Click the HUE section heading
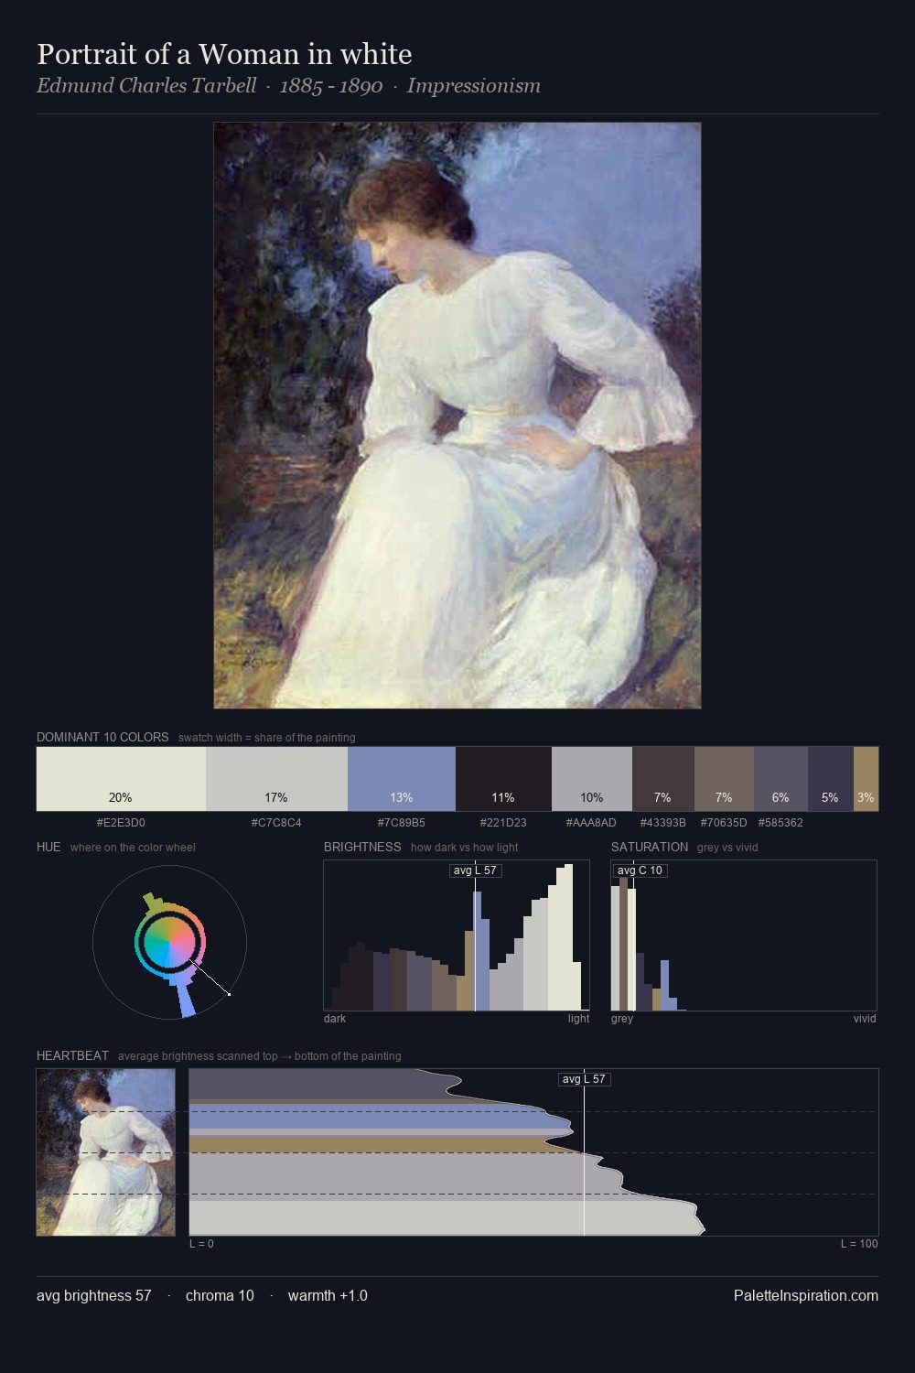The width and height of the screenshot is (915, 1373). pos(48,847)
